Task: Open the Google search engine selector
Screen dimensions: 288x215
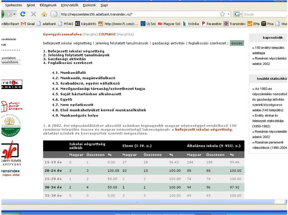Action: (238, 14)
